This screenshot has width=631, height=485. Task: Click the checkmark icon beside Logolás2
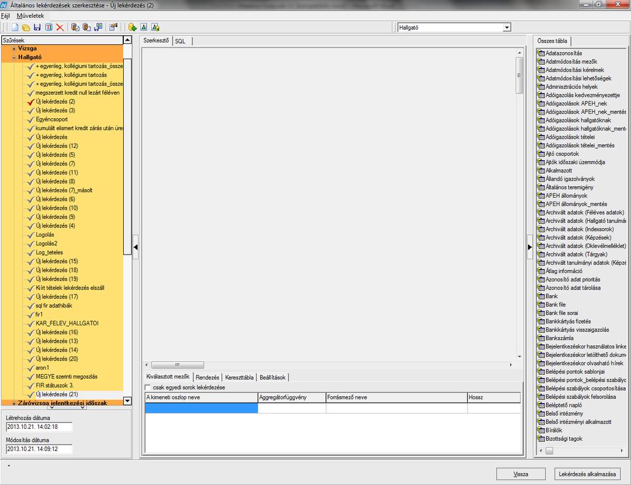coord(31,244)
